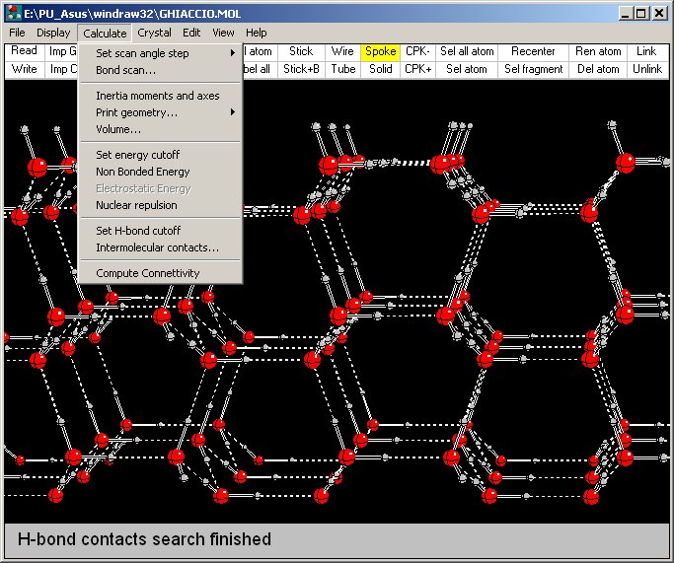
Task: Run Non Bonded Energy calculation
Action: 160,172
